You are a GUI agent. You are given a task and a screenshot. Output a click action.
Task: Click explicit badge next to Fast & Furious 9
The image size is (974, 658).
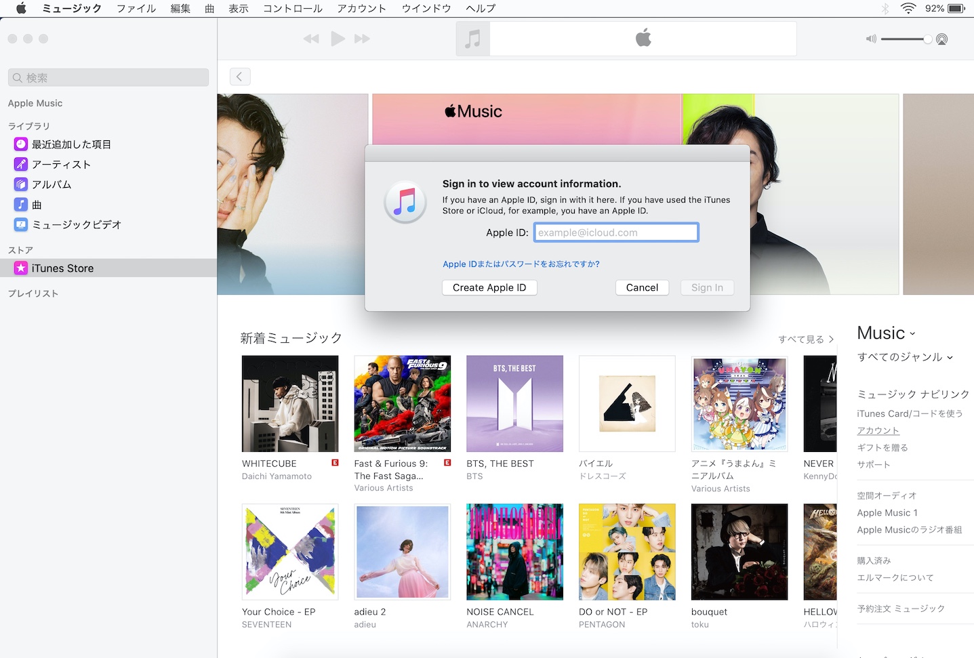pyautogui.click(x=447, y=463)
